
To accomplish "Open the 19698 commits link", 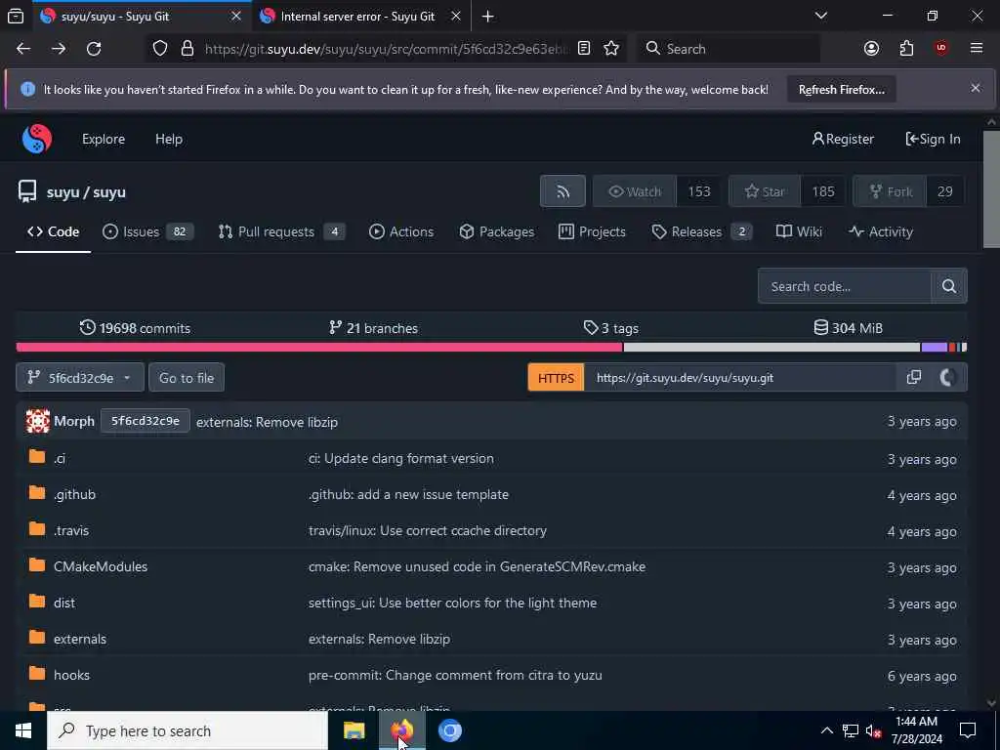I will pos(135,328).
